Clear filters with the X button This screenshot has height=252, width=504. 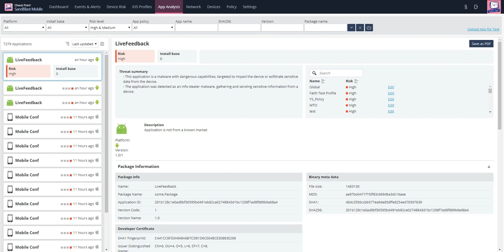360,28
